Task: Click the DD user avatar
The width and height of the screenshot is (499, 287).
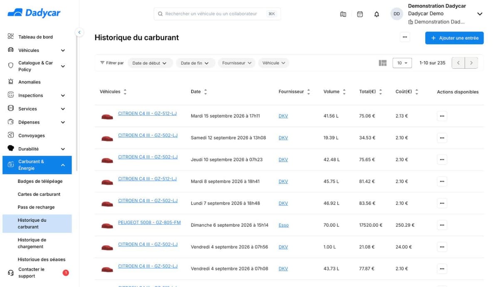Action: point(397,14)
